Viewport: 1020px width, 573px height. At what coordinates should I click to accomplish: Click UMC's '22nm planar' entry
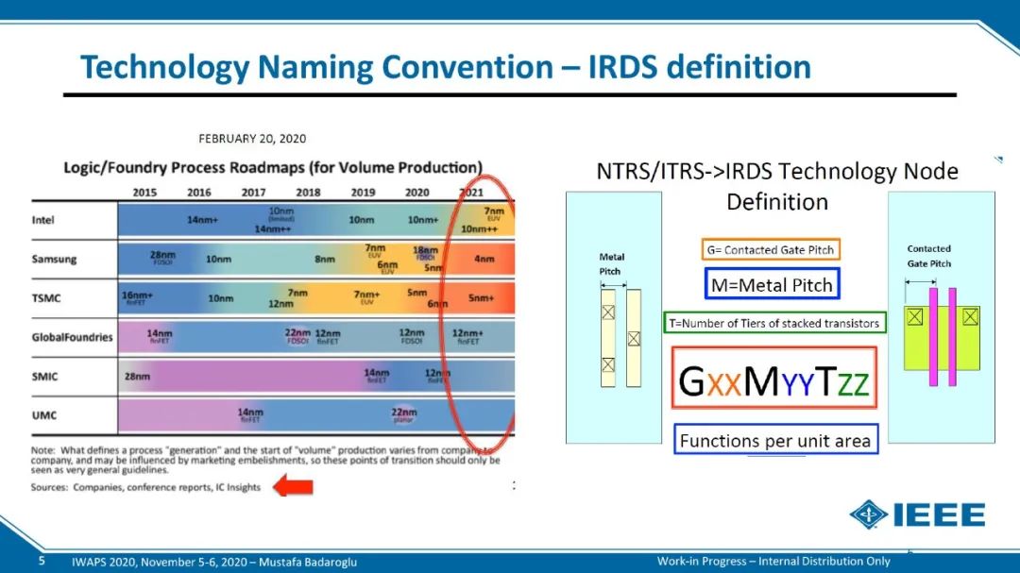click(403, 415)
